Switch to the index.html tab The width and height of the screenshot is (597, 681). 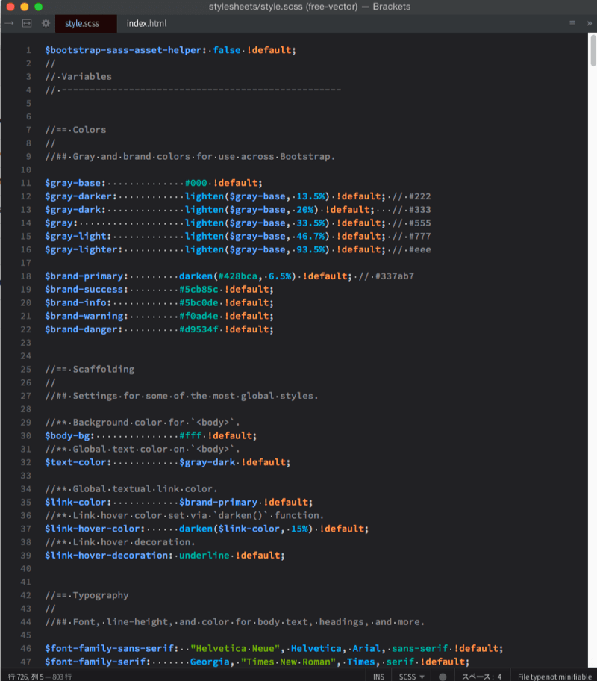(146, 23)
